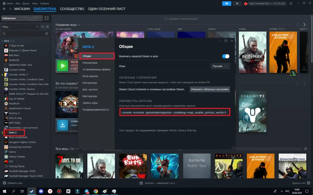
Task: Open the language dropdown Русский
Action: (x=220, y=66)
